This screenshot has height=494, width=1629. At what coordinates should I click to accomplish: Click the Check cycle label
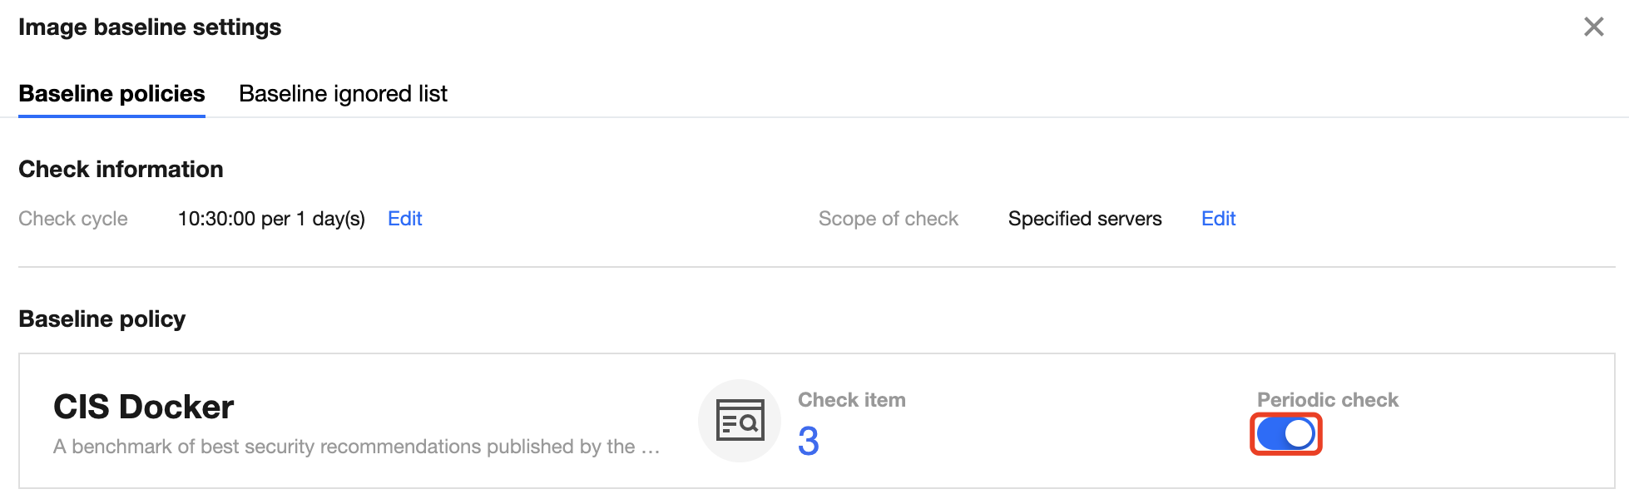tap(73, 219)
